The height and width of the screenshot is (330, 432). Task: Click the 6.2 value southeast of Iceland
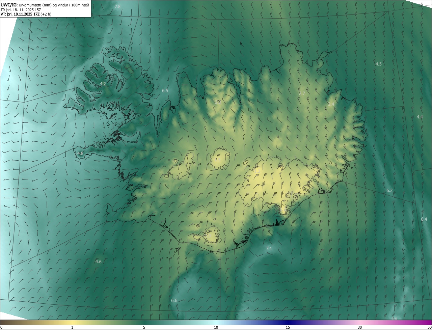pyautogui.click(x=389, y=191)
